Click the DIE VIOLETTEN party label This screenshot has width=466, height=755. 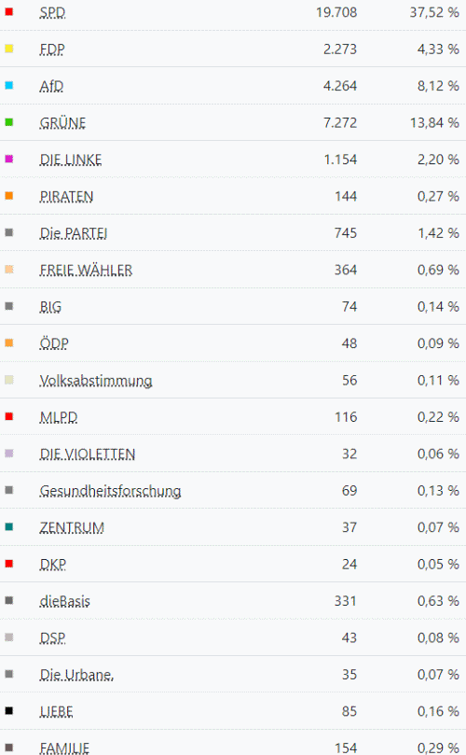click(88, 454)
